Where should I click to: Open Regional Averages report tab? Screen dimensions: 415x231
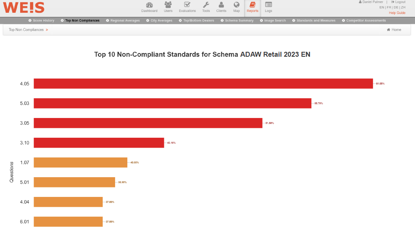122,21
